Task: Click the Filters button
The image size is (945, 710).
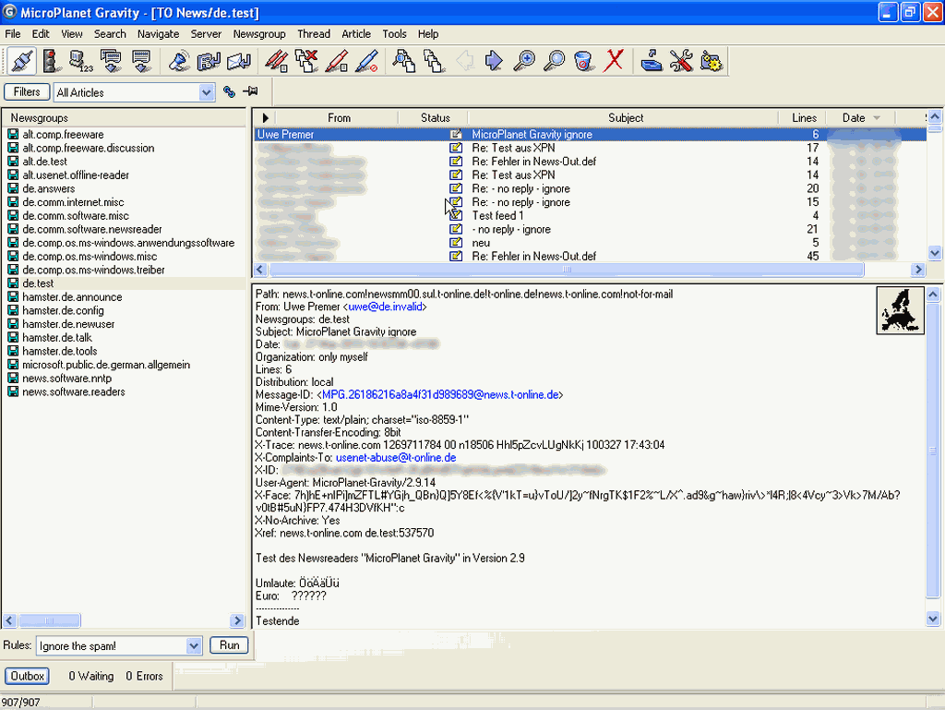Action: pos(27,91)
